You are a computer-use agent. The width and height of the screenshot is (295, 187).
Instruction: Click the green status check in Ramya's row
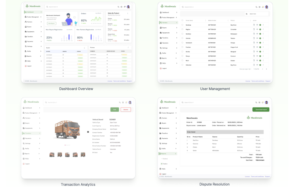click(260, 56)
